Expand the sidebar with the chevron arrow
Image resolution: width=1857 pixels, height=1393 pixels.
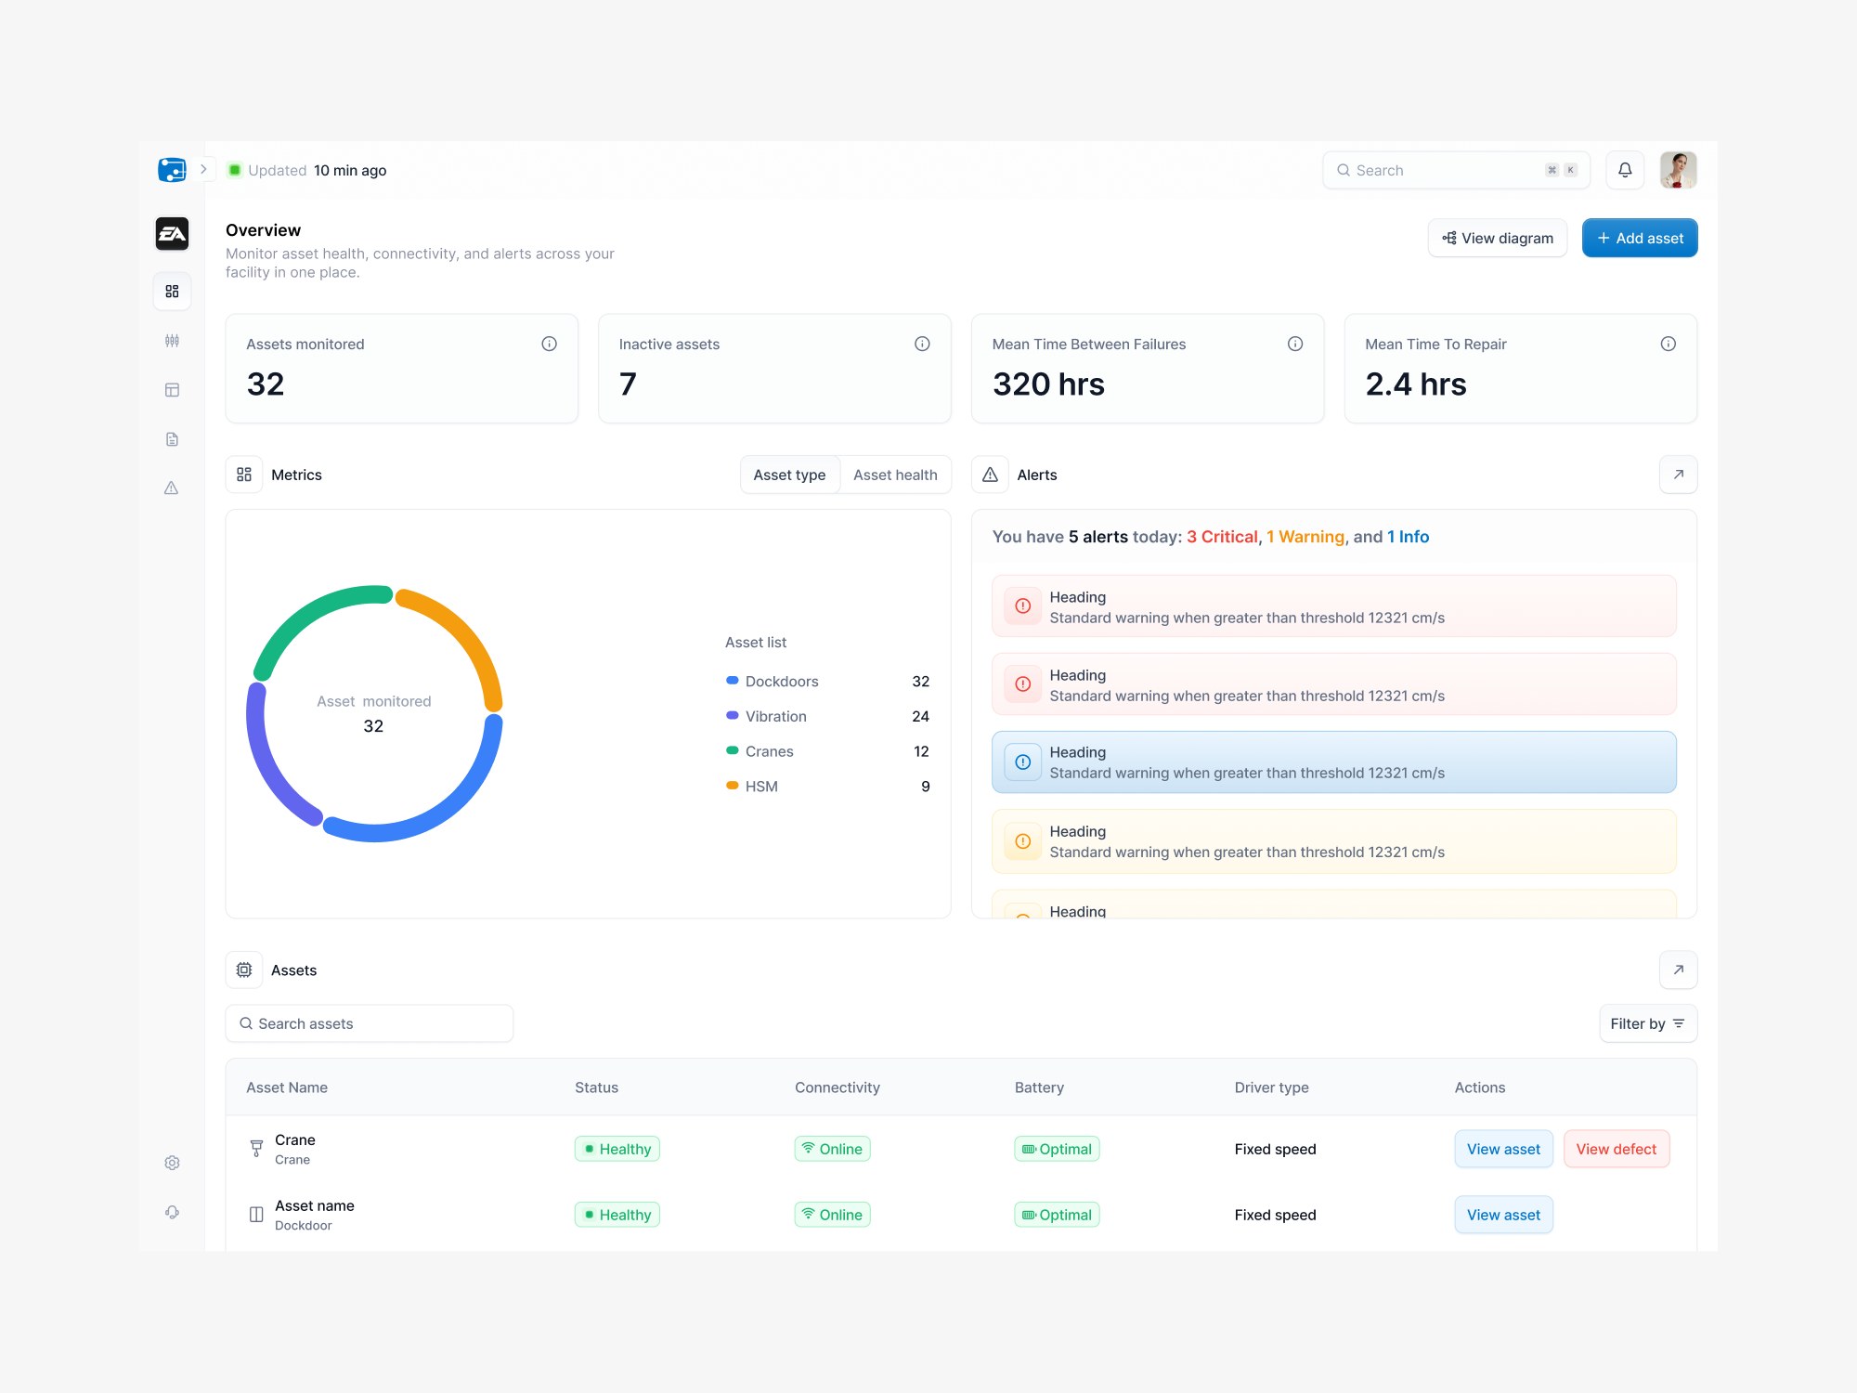coord(203,169)
